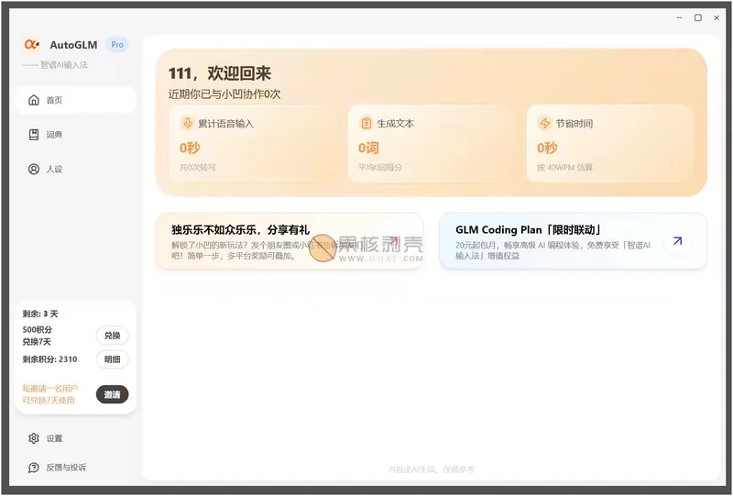Image resolution: width=733 pixels, height=496 pixels.
Task: Open the 人设 persona tab
Action: click(x=76, y=169)
